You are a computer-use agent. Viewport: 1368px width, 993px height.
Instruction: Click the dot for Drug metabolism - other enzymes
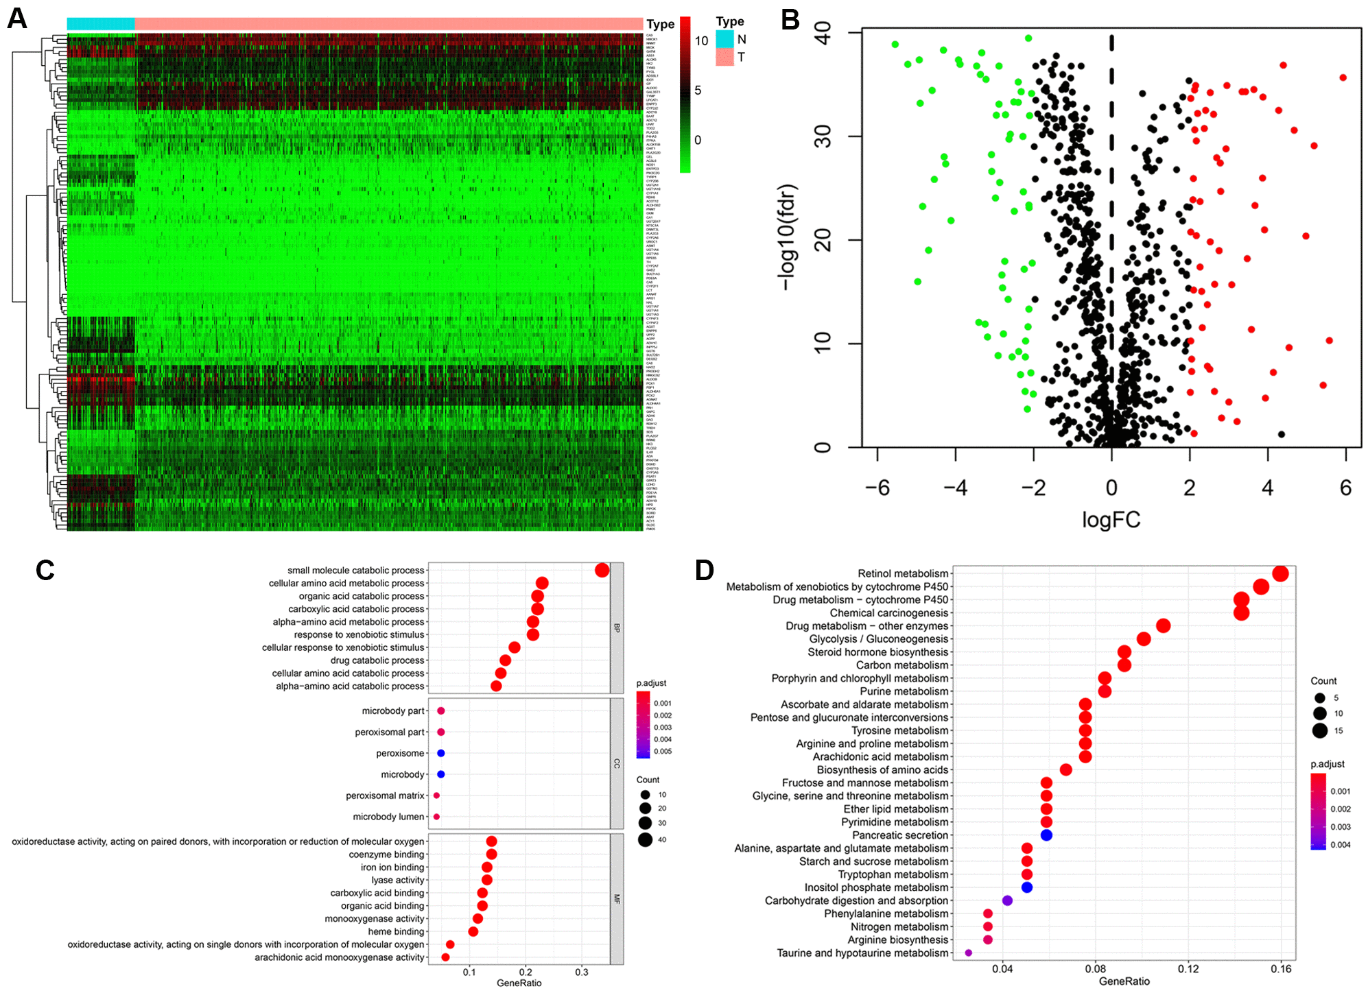pyautogui.click(x=1163, y=625)
